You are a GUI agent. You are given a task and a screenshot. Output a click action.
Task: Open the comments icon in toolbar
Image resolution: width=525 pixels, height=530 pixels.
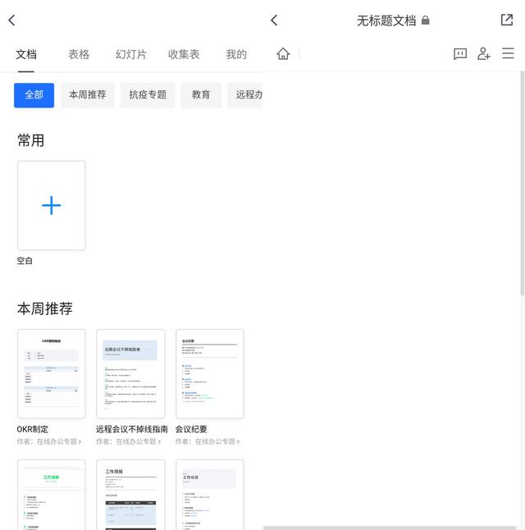coord(460,53)
